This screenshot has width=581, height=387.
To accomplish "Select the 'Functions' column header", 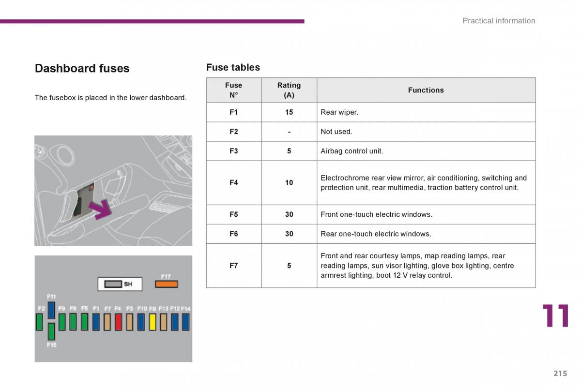I will pyautogui.click(x=426, y=90).
